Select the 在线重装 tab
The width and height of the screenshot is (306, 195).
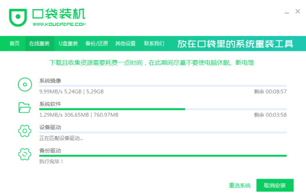(39, 43)
